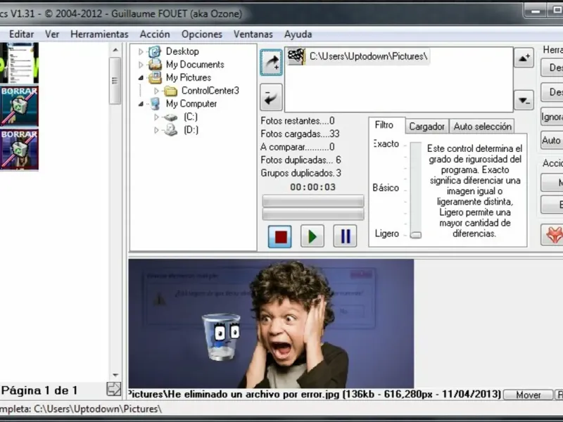Expand the (D:) drive node
The image size is (563, 422).
click(x=156, y=130)
